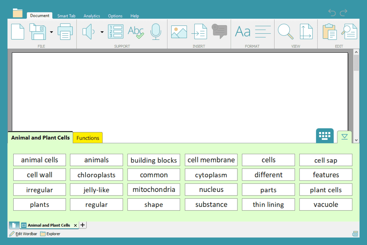367x245 pixels.
Task: Open paragraph alignment options
Action: 263,32
